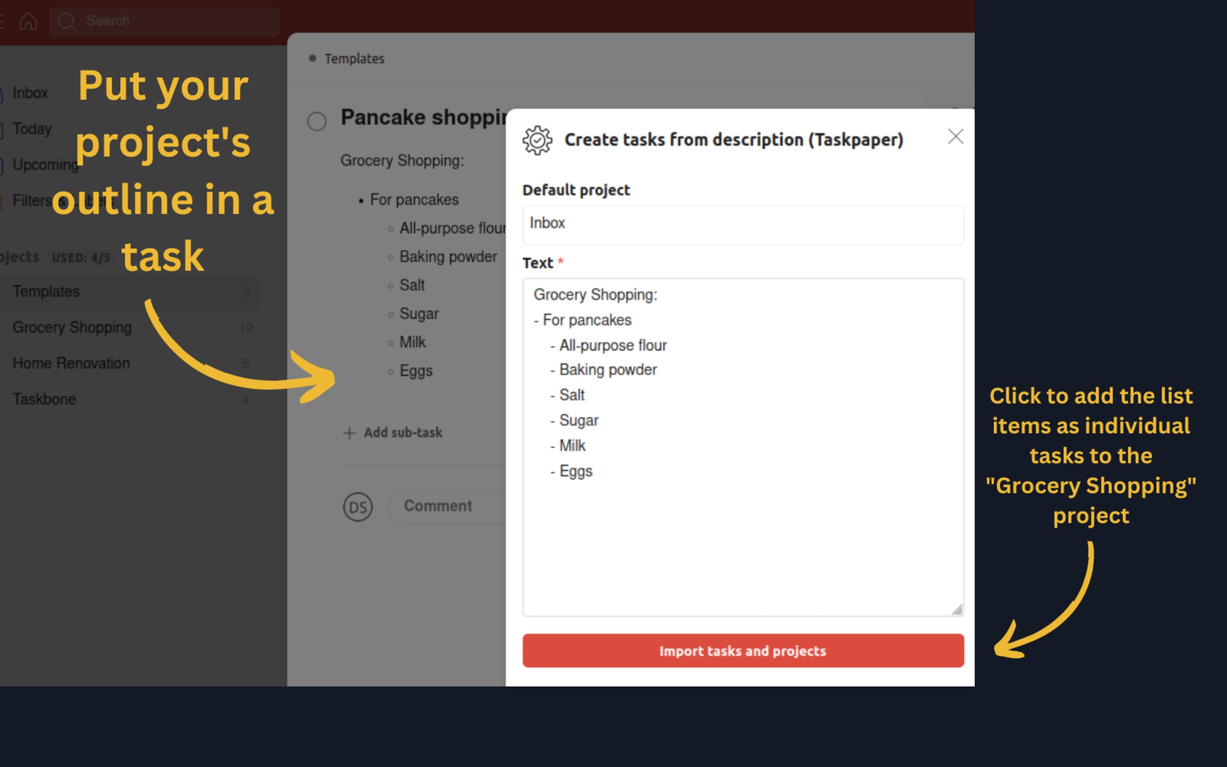Open the Default project dropdown showing Inbox
The height and width of the screenshot is (767, 1227).
[743, 225]
